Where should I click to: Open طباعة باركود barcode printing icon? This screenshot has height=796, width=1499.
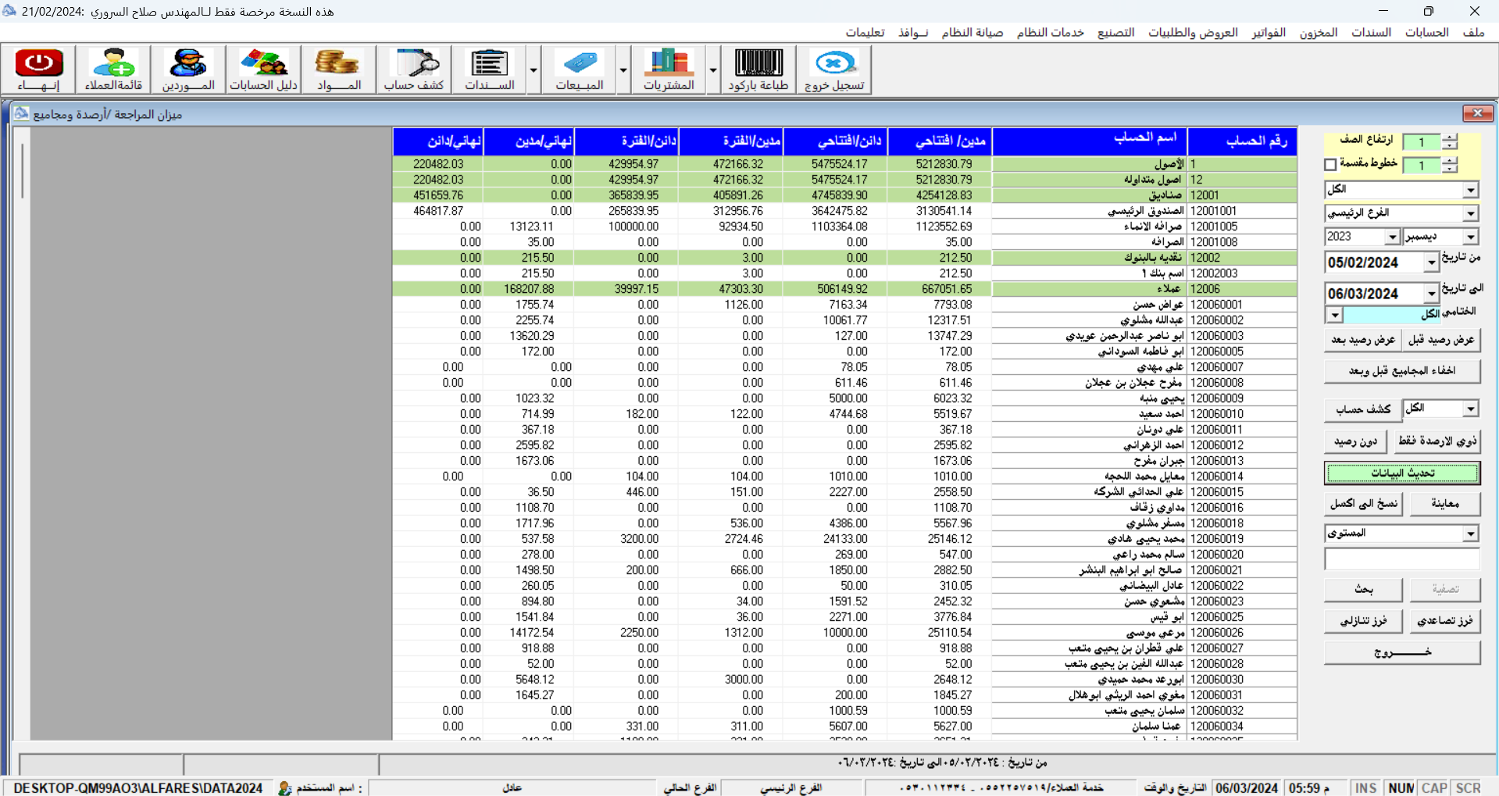pyautogui.click(x=758, y=70)
